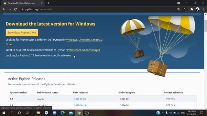Click the Active Python Releases heading

[27, 79]
